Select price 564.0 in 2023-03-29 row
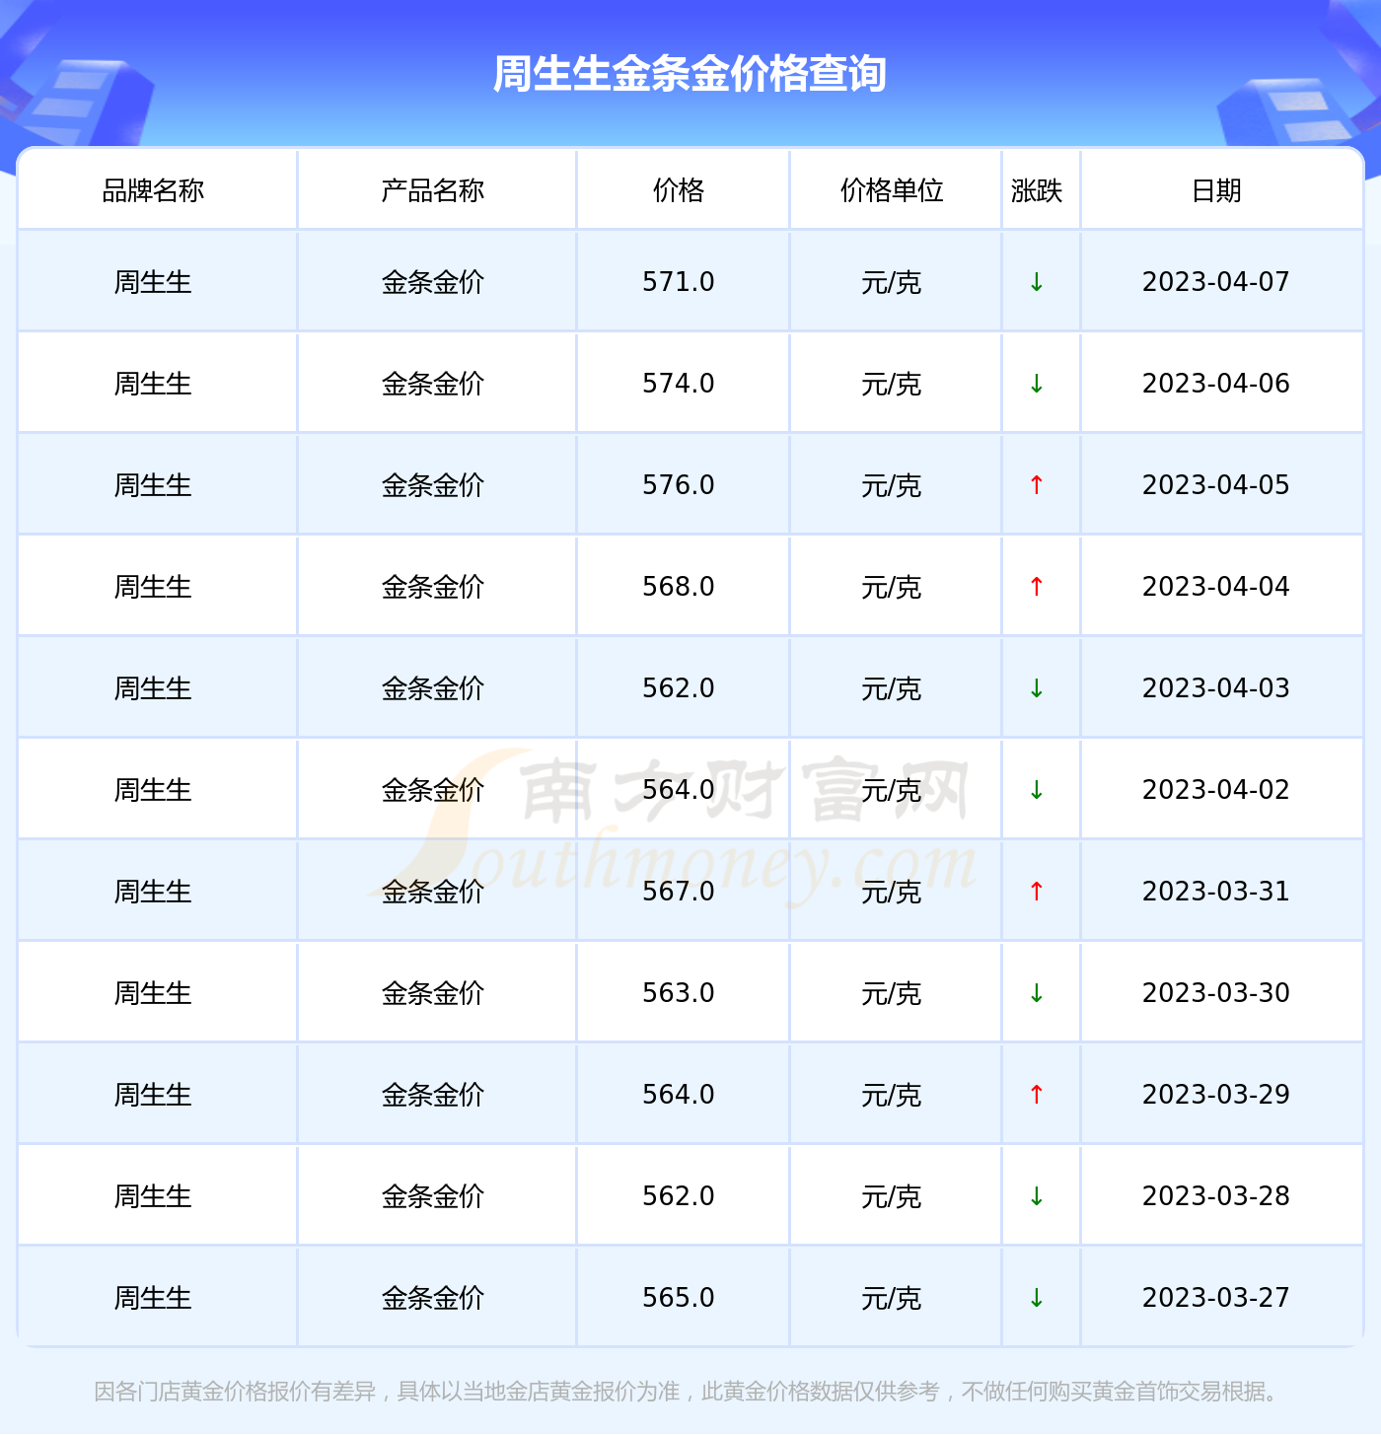1381x1435 pixels. (679, 1095)
